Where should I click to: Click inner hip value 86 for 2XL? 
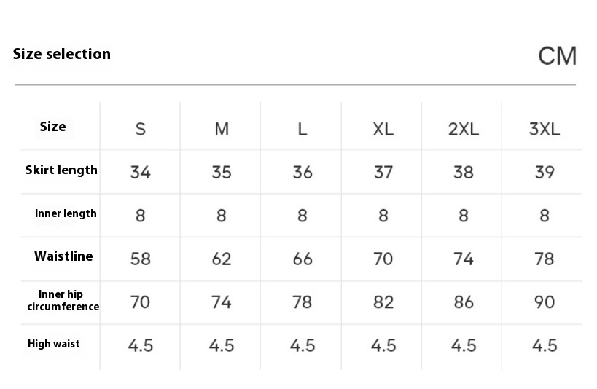coord(464,302)
